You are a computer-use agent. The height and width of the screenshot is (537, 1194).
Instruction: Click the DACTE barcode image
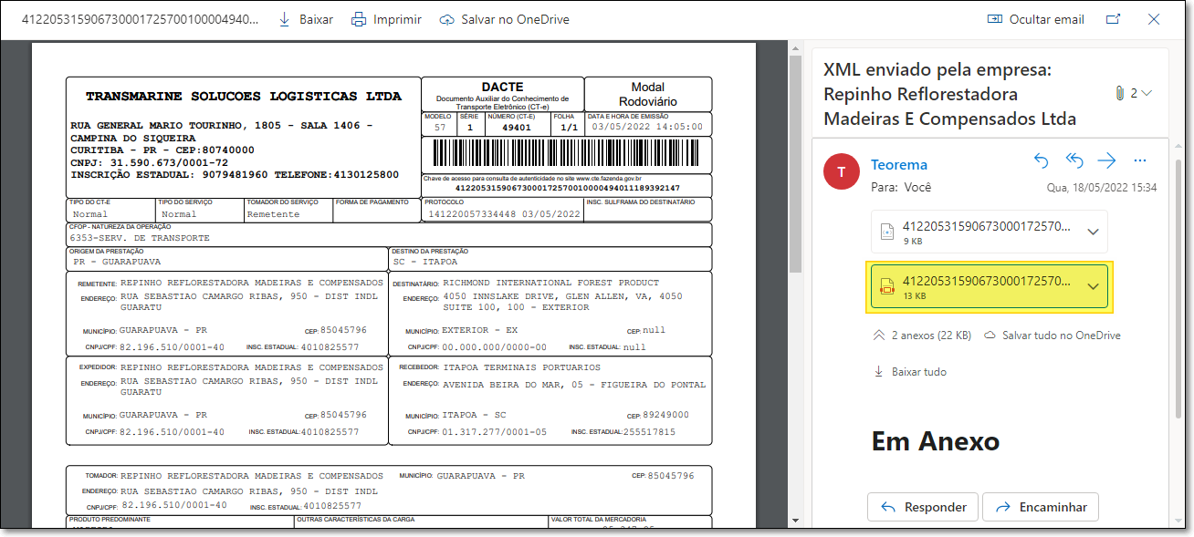coord(566,151)
